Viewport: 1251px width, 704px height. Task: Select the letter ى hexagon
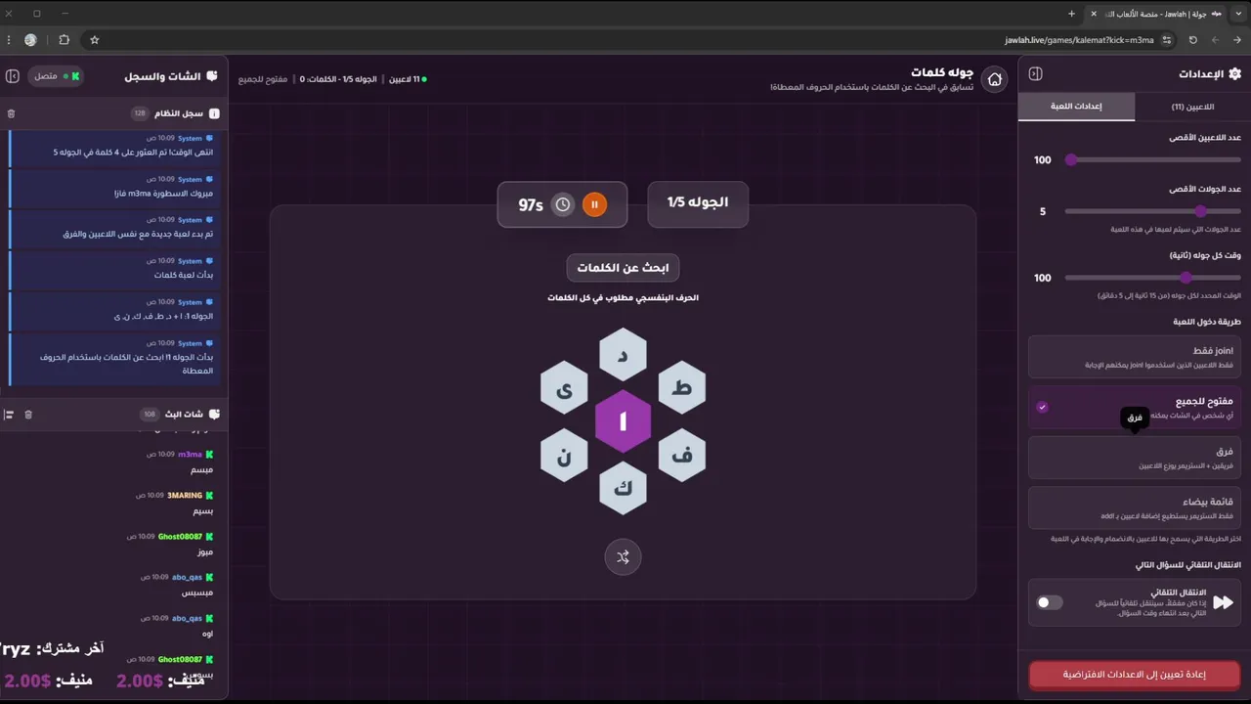tap(564, 387)
